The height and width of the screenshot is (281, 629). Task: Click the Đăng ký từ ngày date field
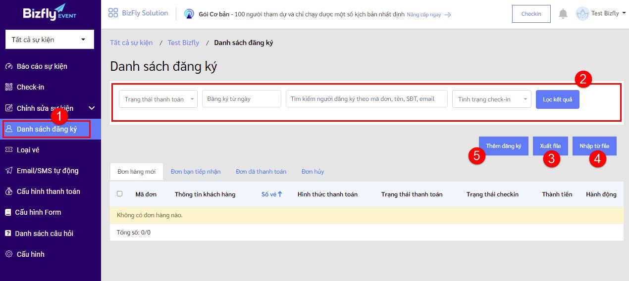[x=242, y=99]
